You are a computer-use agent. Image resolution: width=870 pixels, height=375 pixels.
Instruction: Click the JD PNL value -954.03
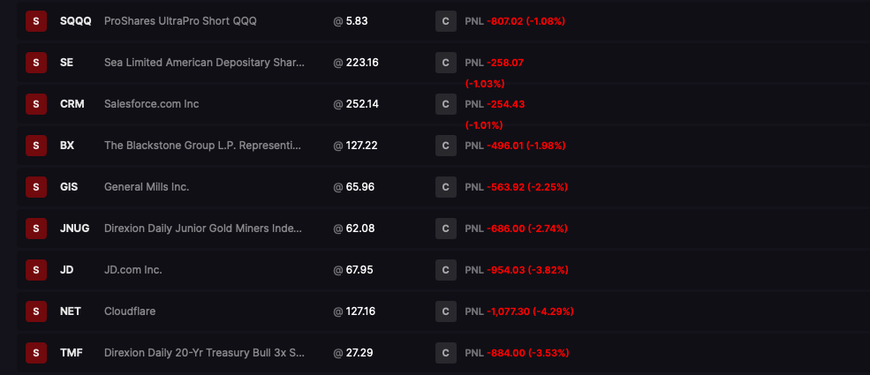pyautogui.click(x=506, y=270)
